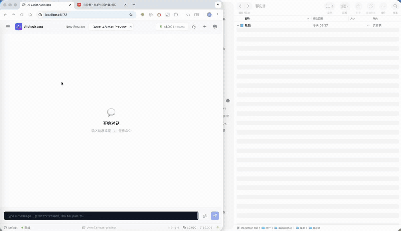Click Finder edit tags button
401x231 pixels.
click(371, 6)
